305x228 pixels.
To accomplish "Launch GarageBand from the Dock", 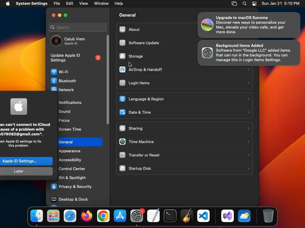I will pyautogui.click(x=187, y=216).
